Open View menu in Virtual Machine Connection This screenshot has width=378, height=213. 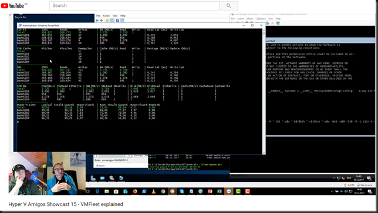click(271, 19)
